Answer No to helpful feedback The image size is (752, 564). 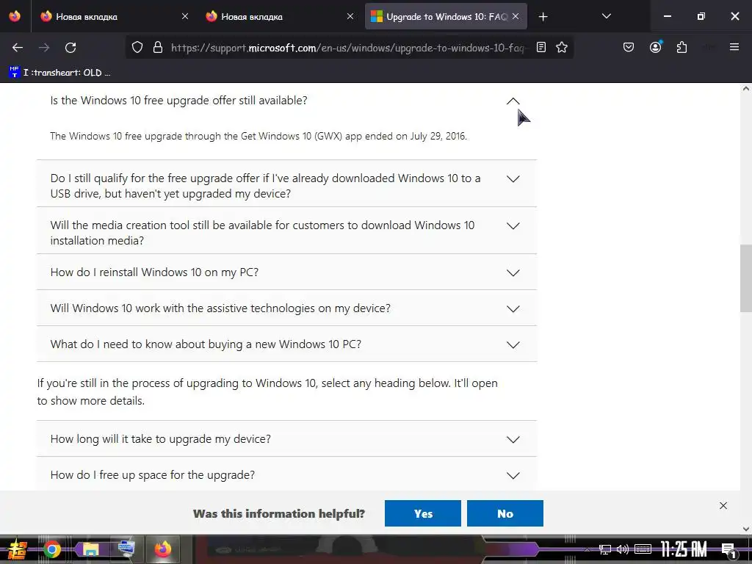pyautogui.click(x=505, y=513)
